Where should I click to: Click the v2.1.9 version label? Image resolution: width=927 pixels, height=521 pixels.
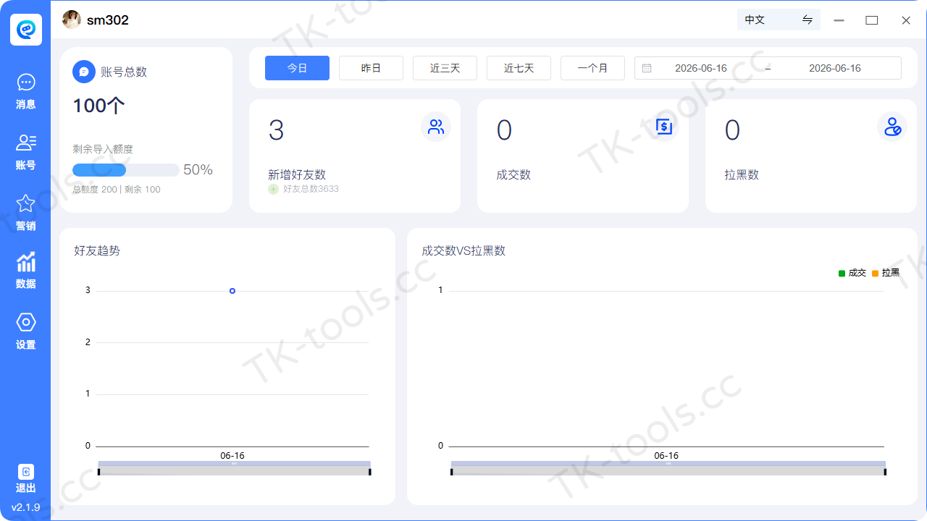[25, 507]
